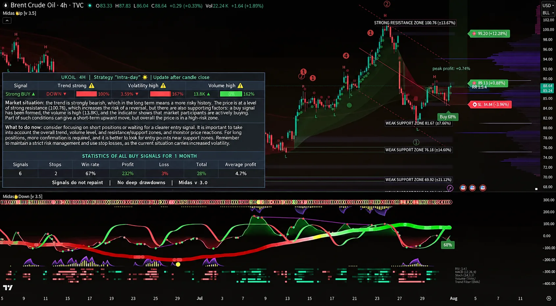Click the oil drop symbol icon beside Brent Crude Oil

tap(6, 5)
